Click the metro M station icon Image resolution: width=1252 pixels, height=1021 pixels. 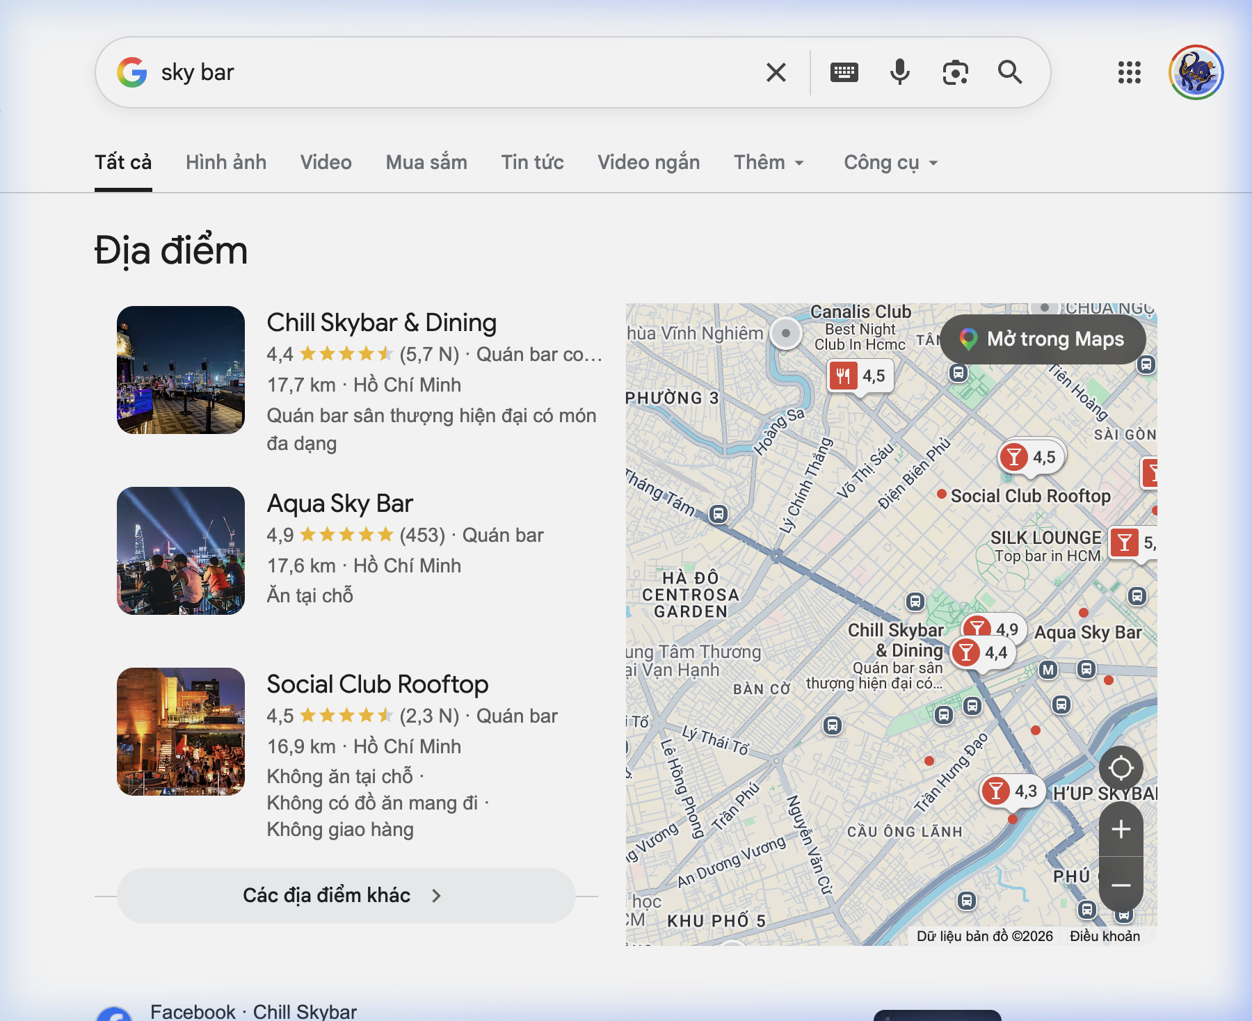[x=1048, y=670]
